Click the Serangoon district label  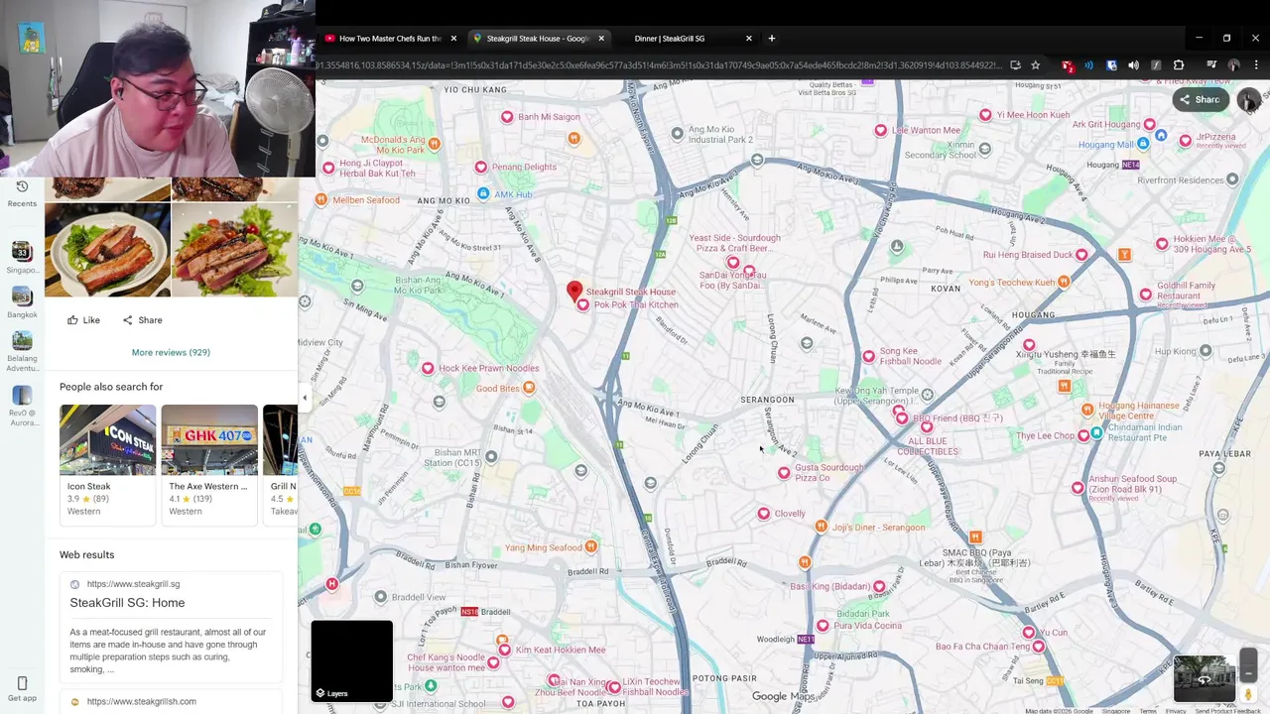tap(767, 400)
